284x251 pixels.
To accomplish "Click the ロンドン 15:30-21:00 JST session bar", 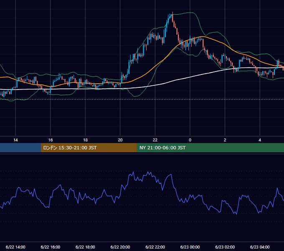I will 89,148.
